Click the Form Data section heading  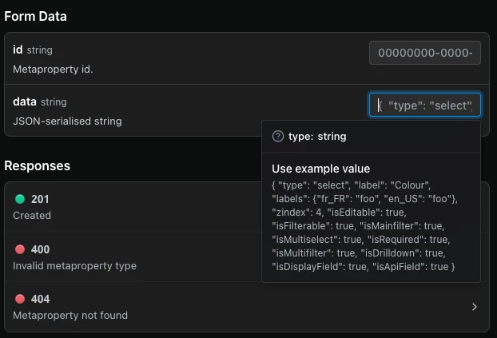(35, 16)
